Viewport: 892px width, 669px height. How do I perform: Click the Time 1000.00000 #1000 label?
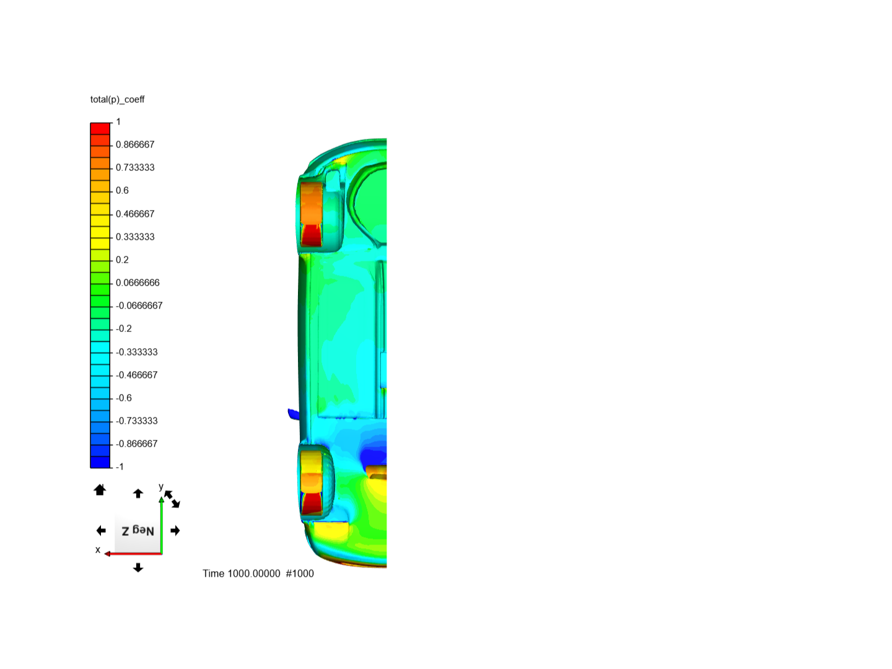[x=258, y=574]
